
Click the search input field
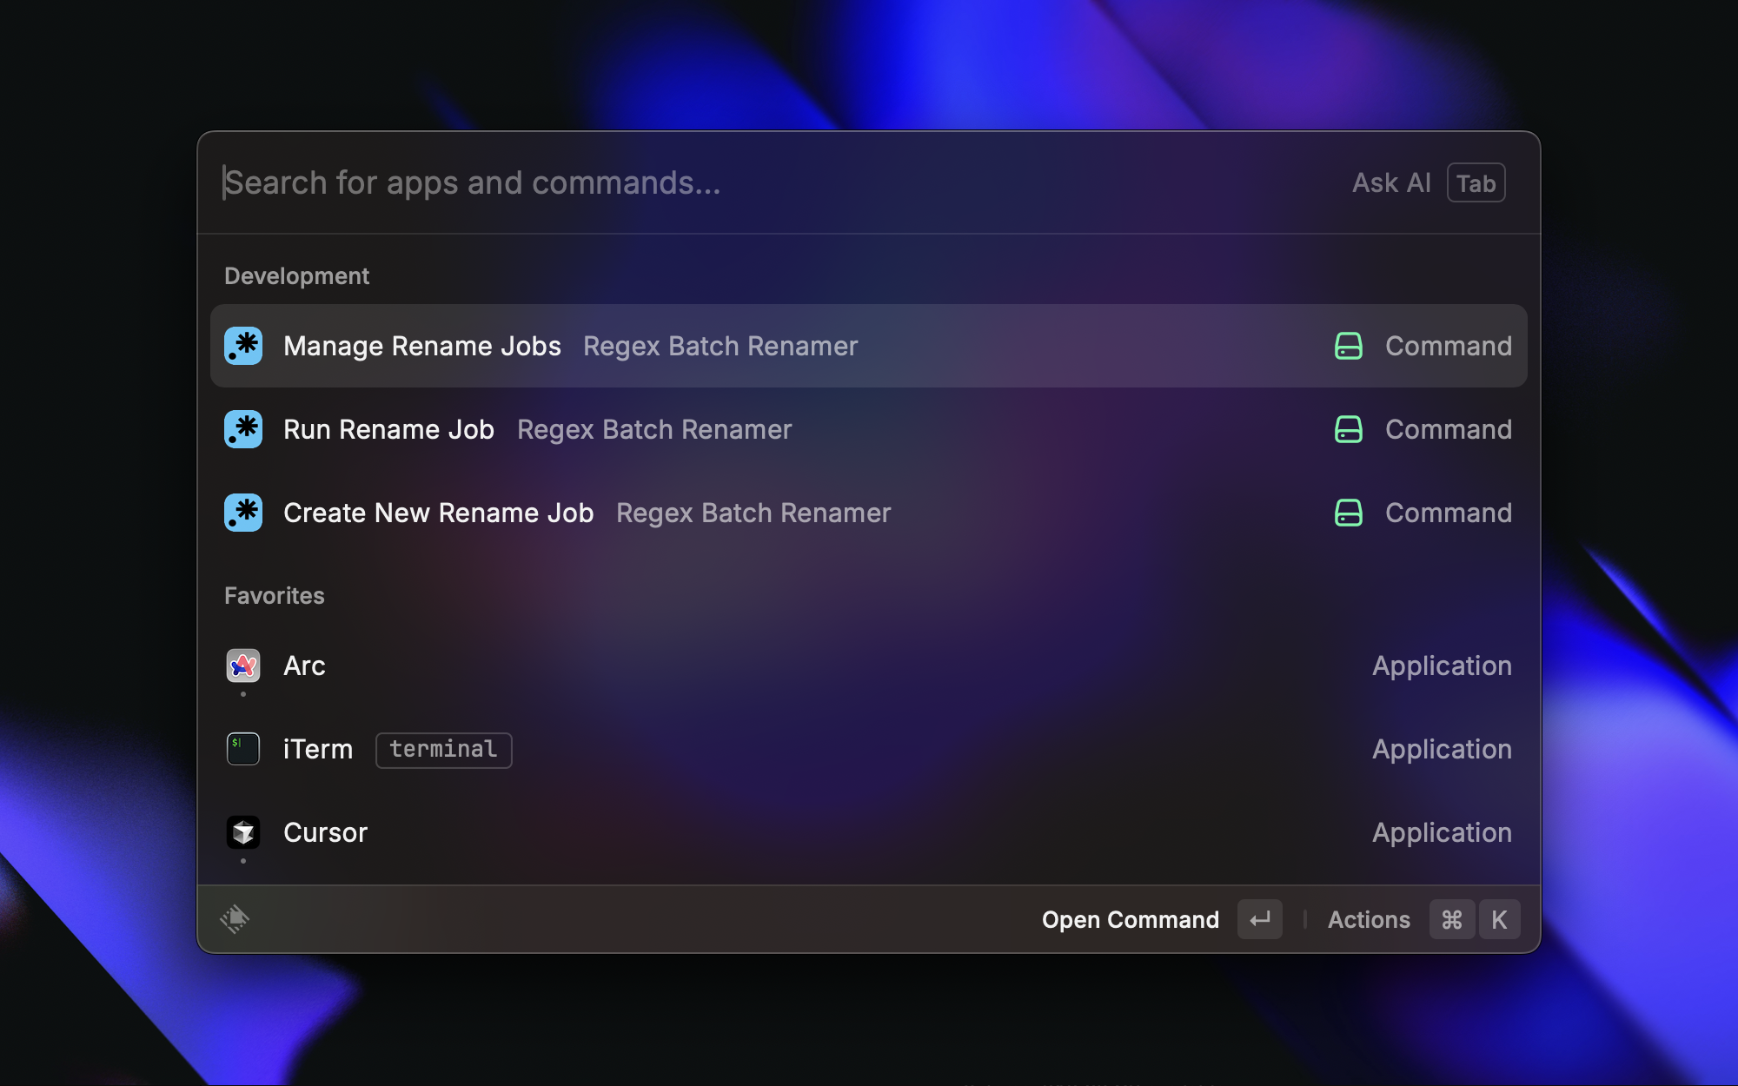click(x=608, y=182)
